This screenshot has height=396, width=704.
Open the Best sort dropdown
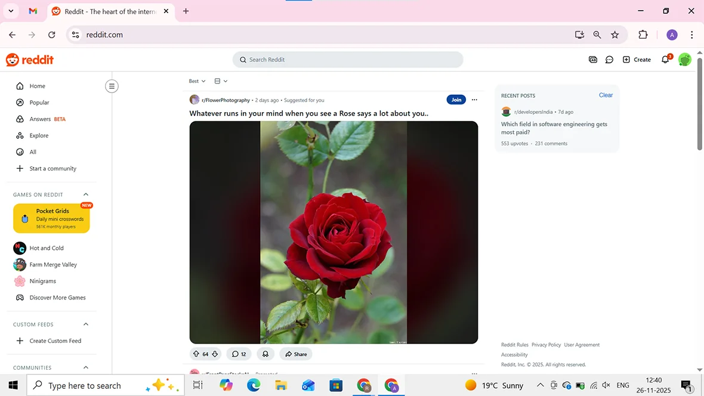pos(196,81)
